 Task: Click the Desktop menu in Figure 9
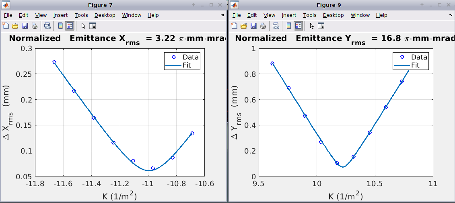coord(333,15)
